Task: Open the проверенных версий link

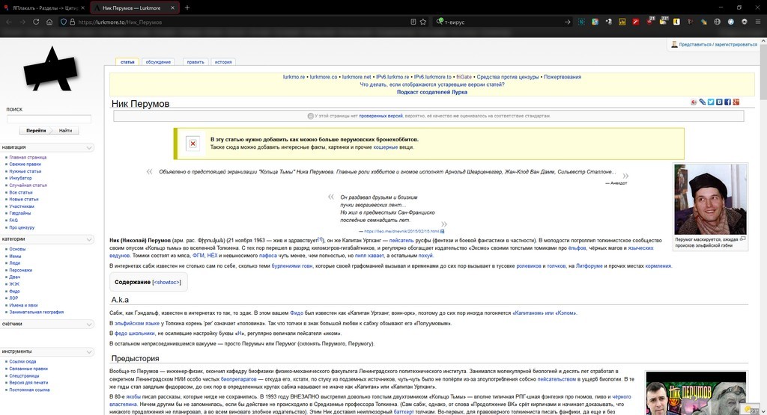Action: tap(381, 116)
